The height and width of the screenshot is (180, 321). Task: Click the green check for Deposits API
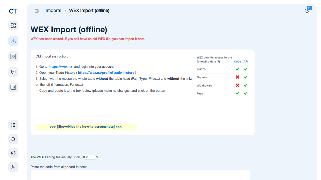coord(246,77)
